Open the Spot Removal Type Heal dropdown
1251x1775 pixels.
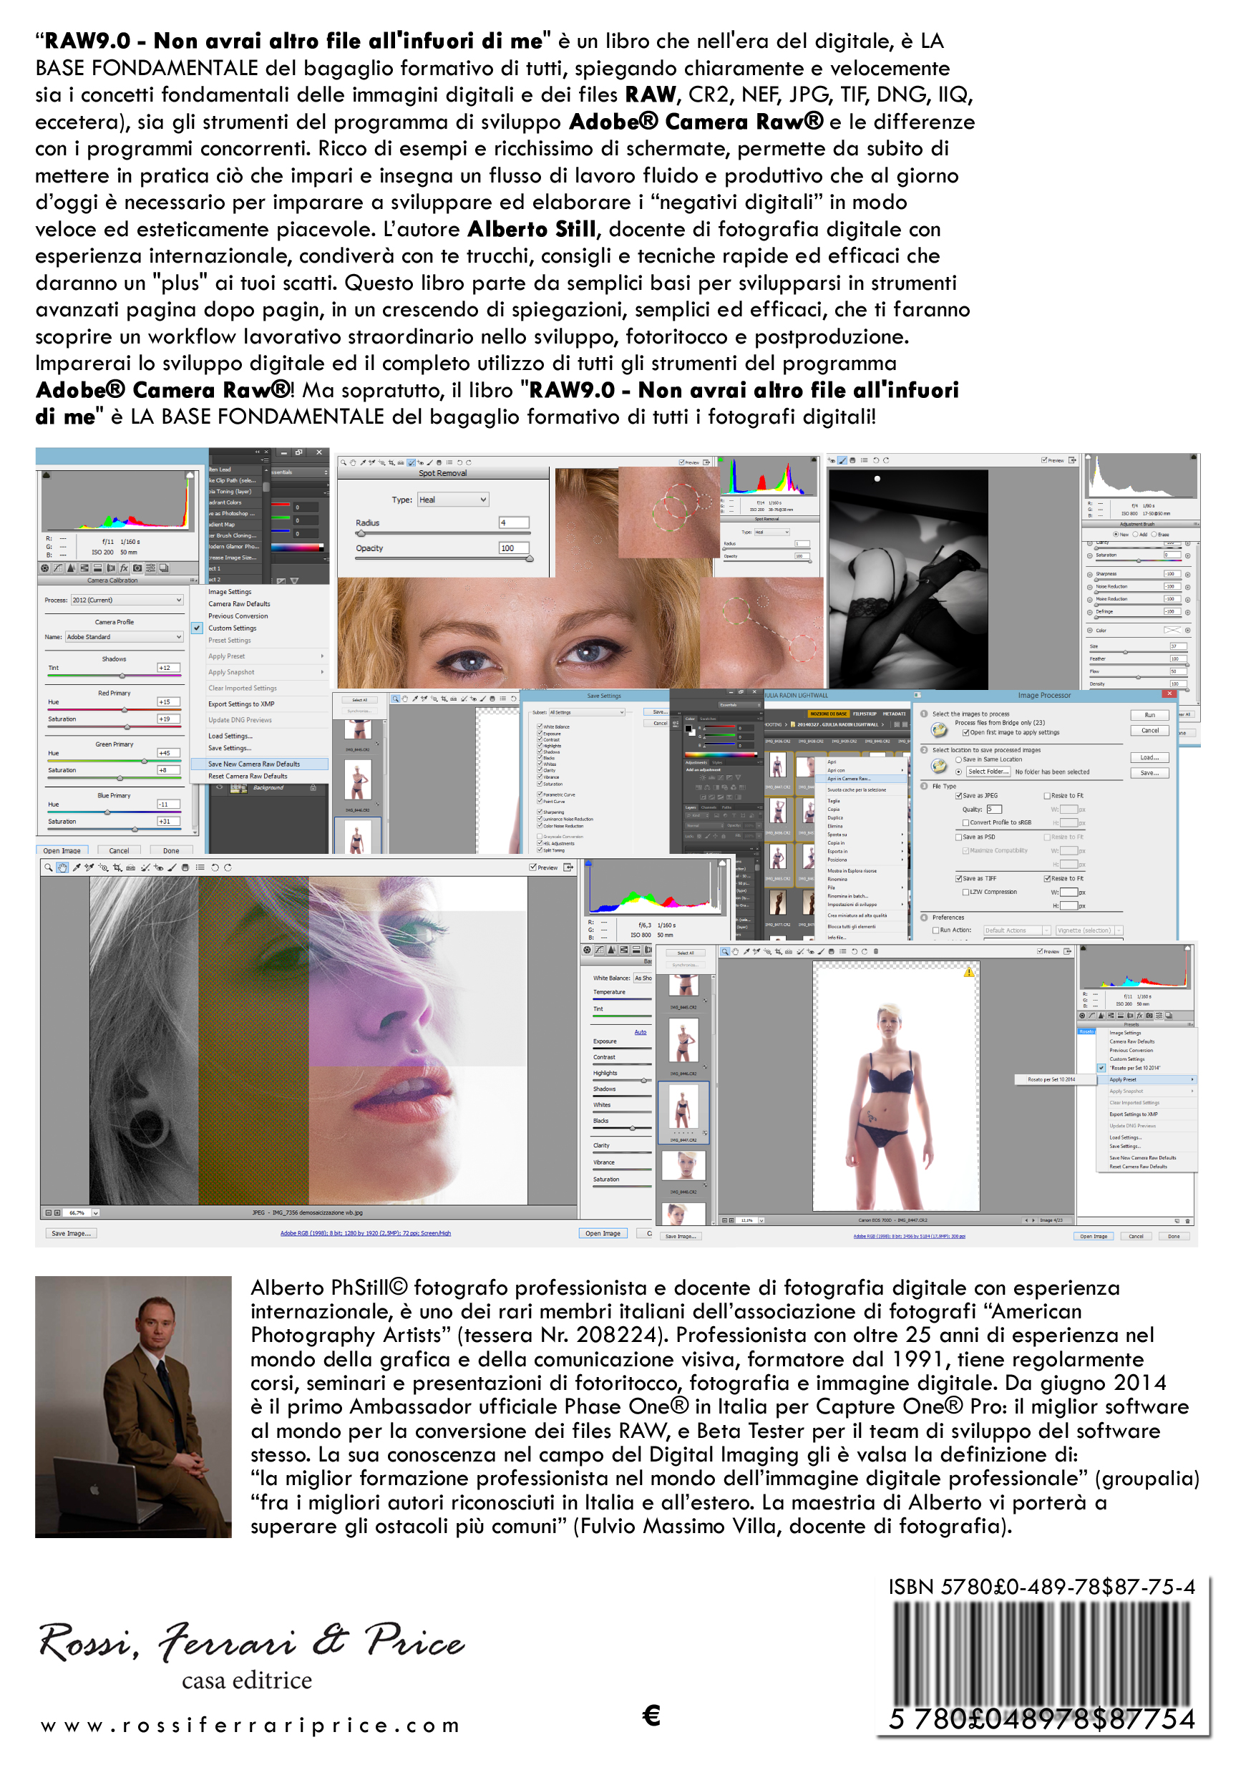coord(452,500)
